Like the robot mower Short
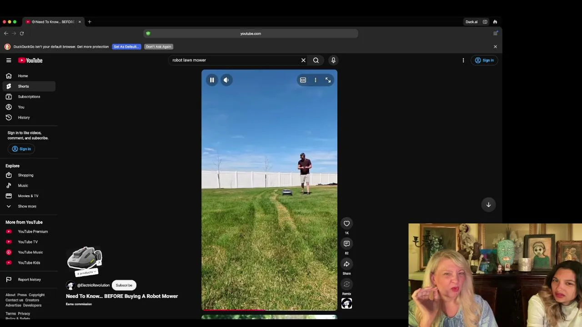This screenshot has height=327, width=582. tap(346, 223)
